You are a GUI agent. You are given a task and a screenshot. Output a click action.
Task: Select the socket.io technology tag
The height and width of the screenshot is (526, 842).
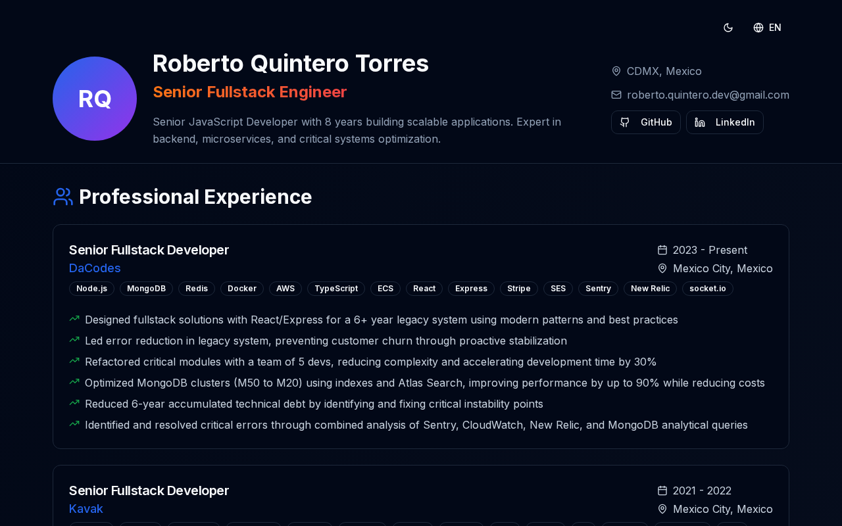click(x=707, y=289)
